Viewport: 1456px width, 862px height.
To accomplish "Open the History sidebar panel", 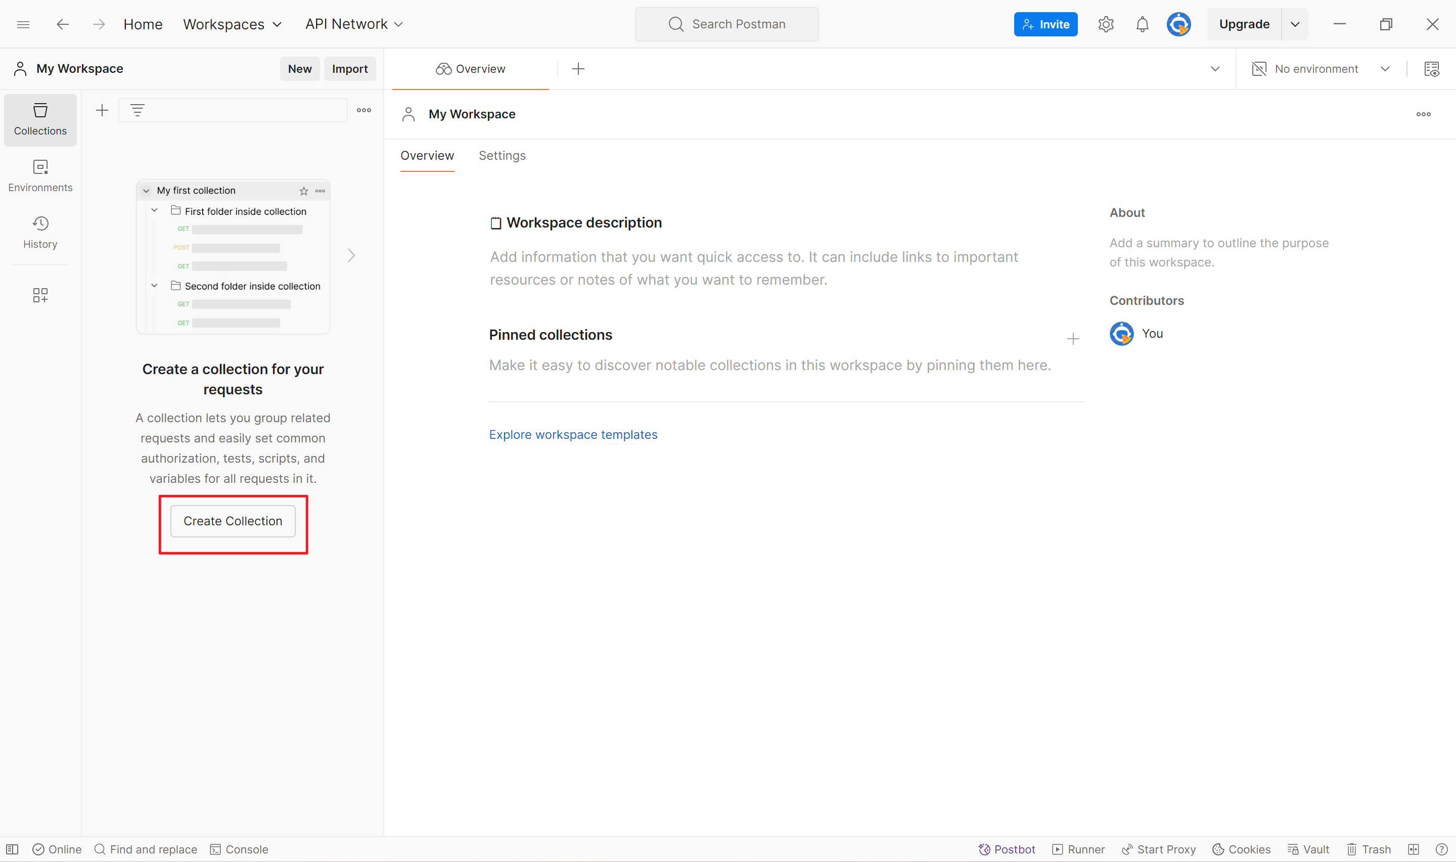I will [40, 233].
